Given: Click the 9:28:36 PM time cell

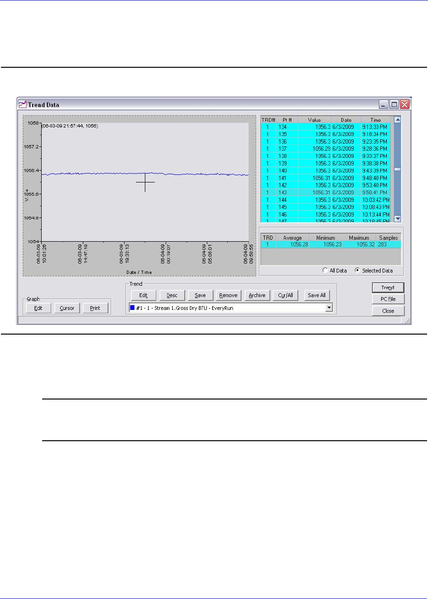Looking at the screenshot, I should pos(375,149).
